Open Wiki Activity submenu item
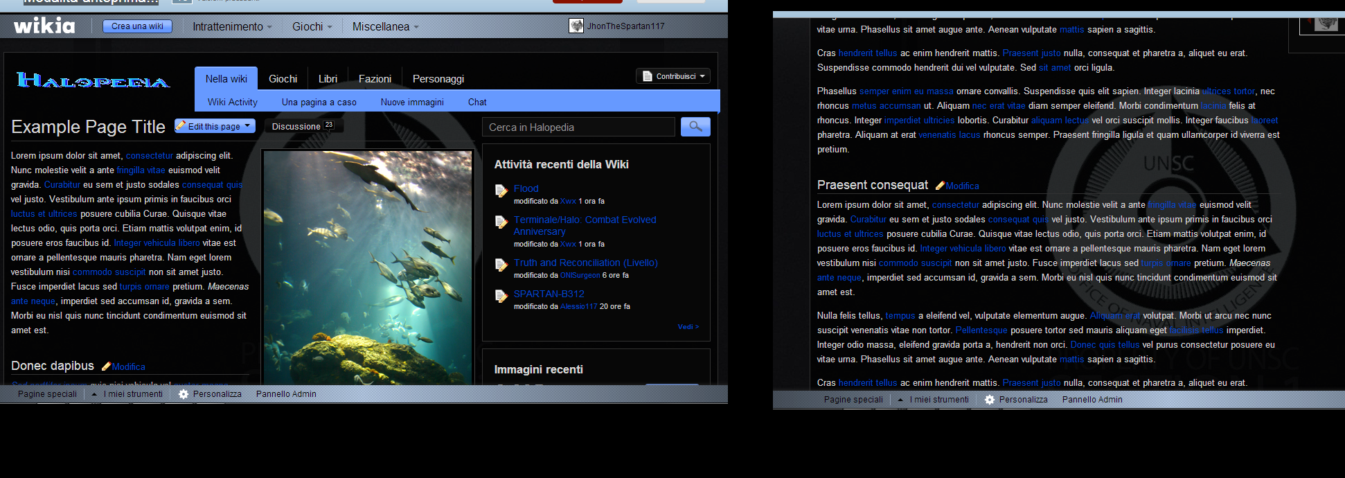This screenshot has width=1345, height=478. click(x=233, y=102)
